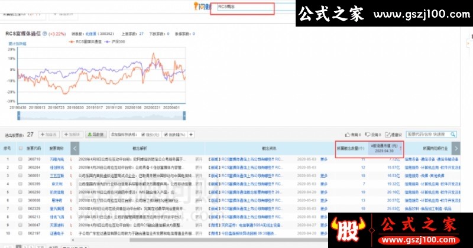
Task: Check the box for stock 300213
Action: pyautogui.click(x=20, y=217)
